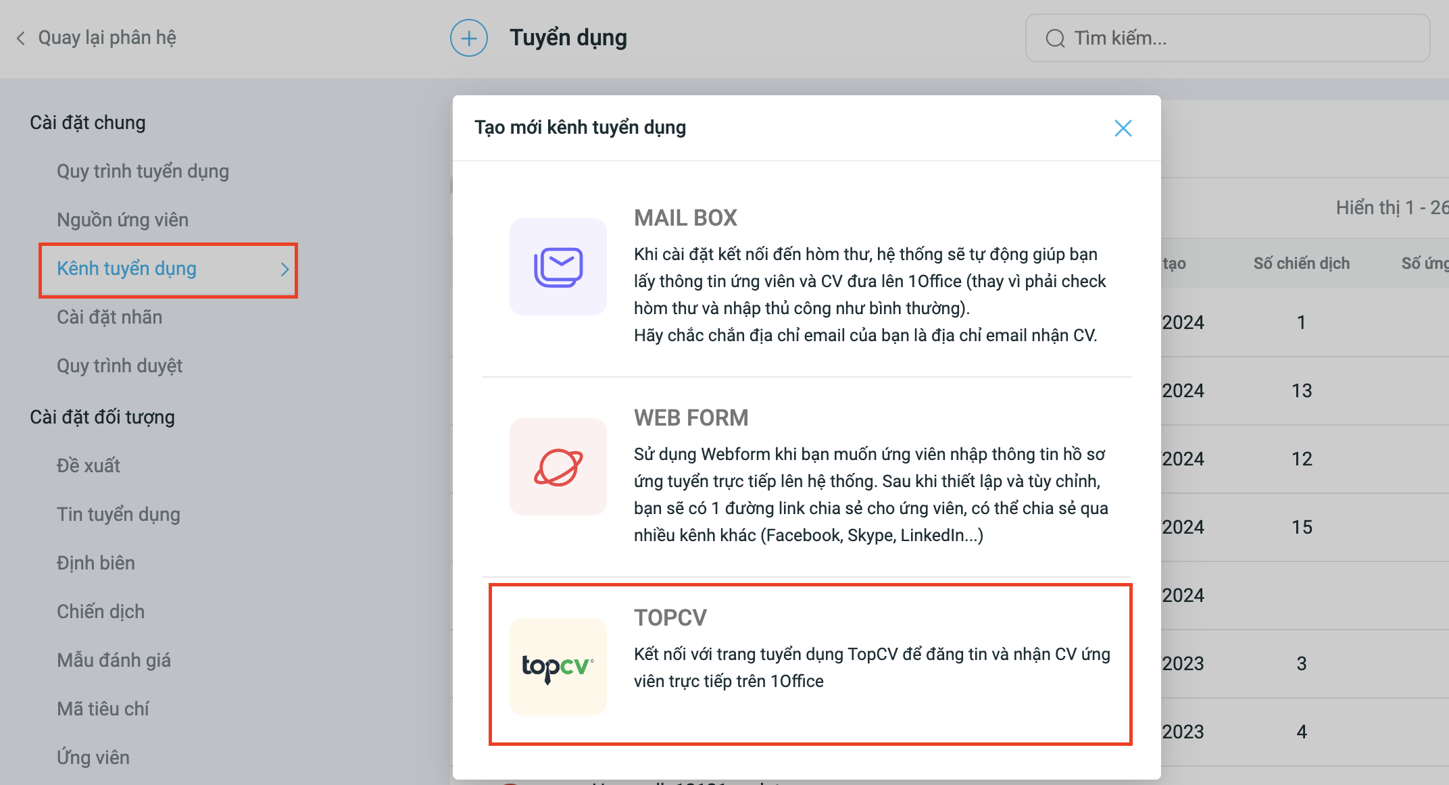Click the Mail Box envelope icon
Viewport: 1449px width, 785px height.
pos(558,267)
